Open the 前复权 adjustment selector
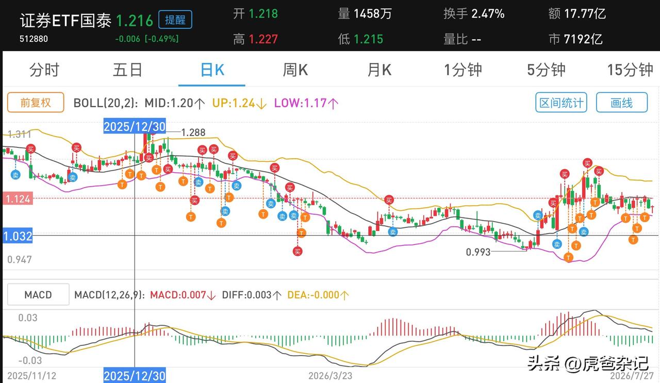 pos(36,103)
